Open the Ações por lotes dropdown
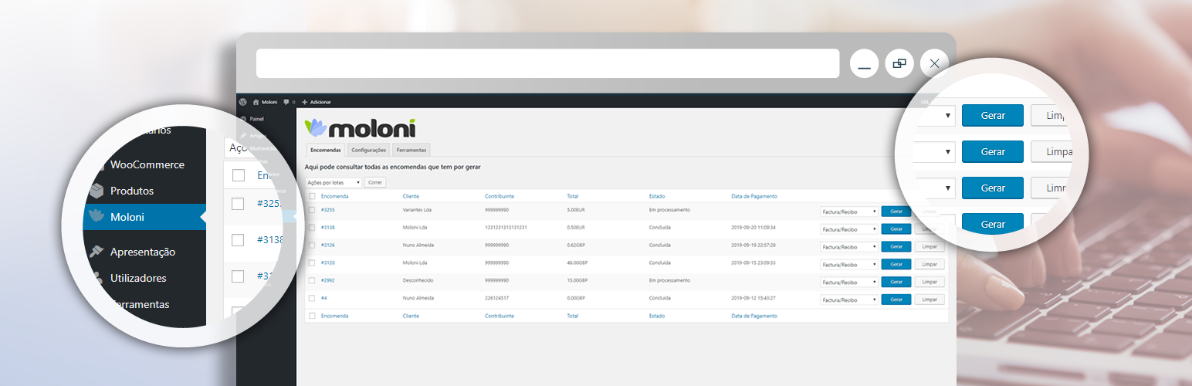 point(334,183)
